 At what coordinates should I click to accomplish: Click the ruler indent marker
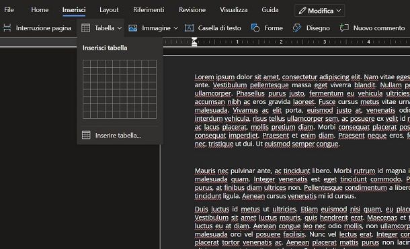point(194,42)
